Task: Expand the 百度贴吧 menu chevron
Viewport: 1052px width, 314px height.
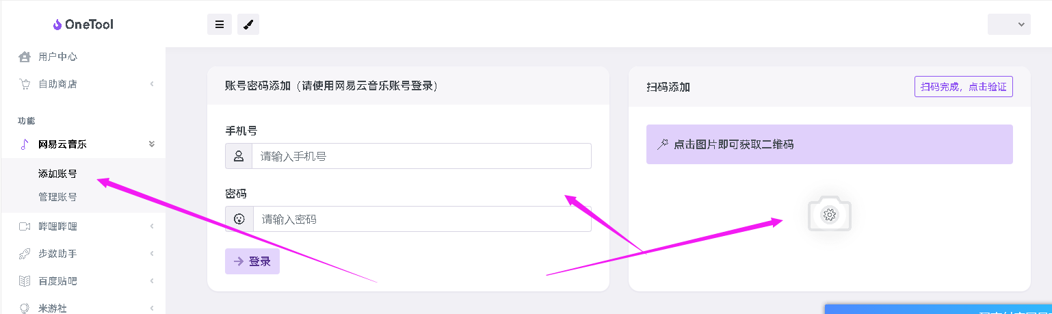Action: (x=151, y=281)
